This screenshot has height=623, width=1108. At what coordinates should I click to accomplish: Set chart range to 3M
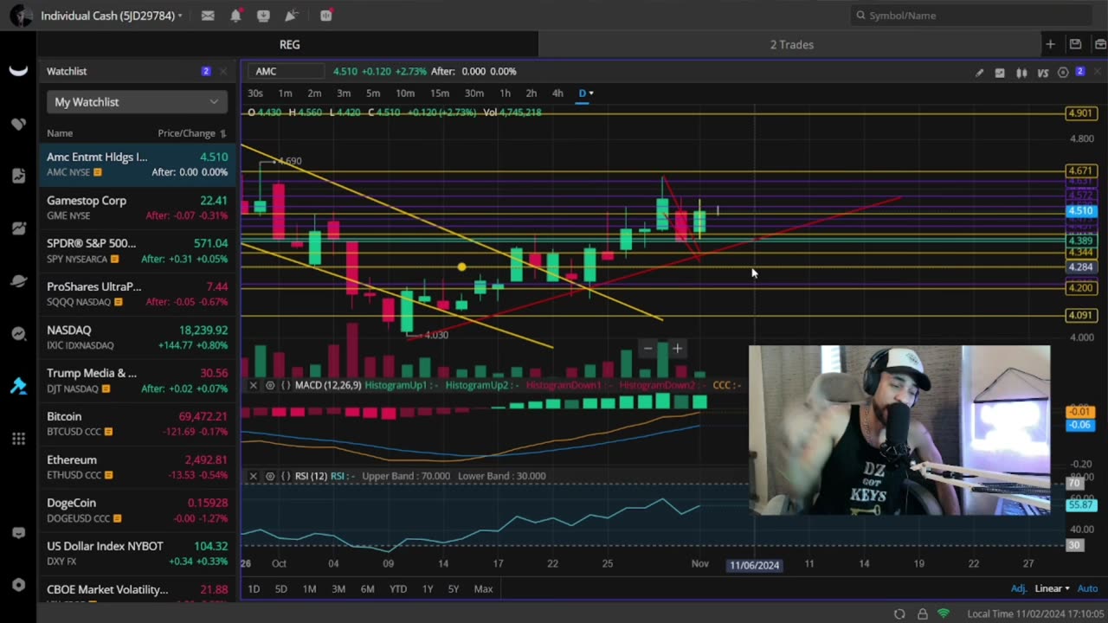pos(338,588)
